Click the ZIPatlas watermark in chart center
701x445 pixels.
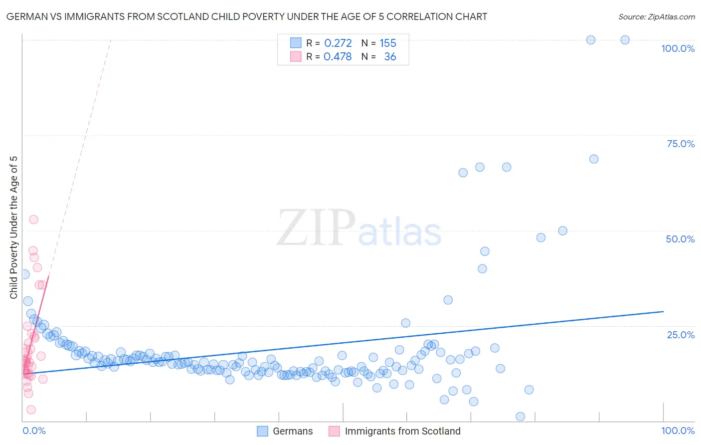[359, 227]
